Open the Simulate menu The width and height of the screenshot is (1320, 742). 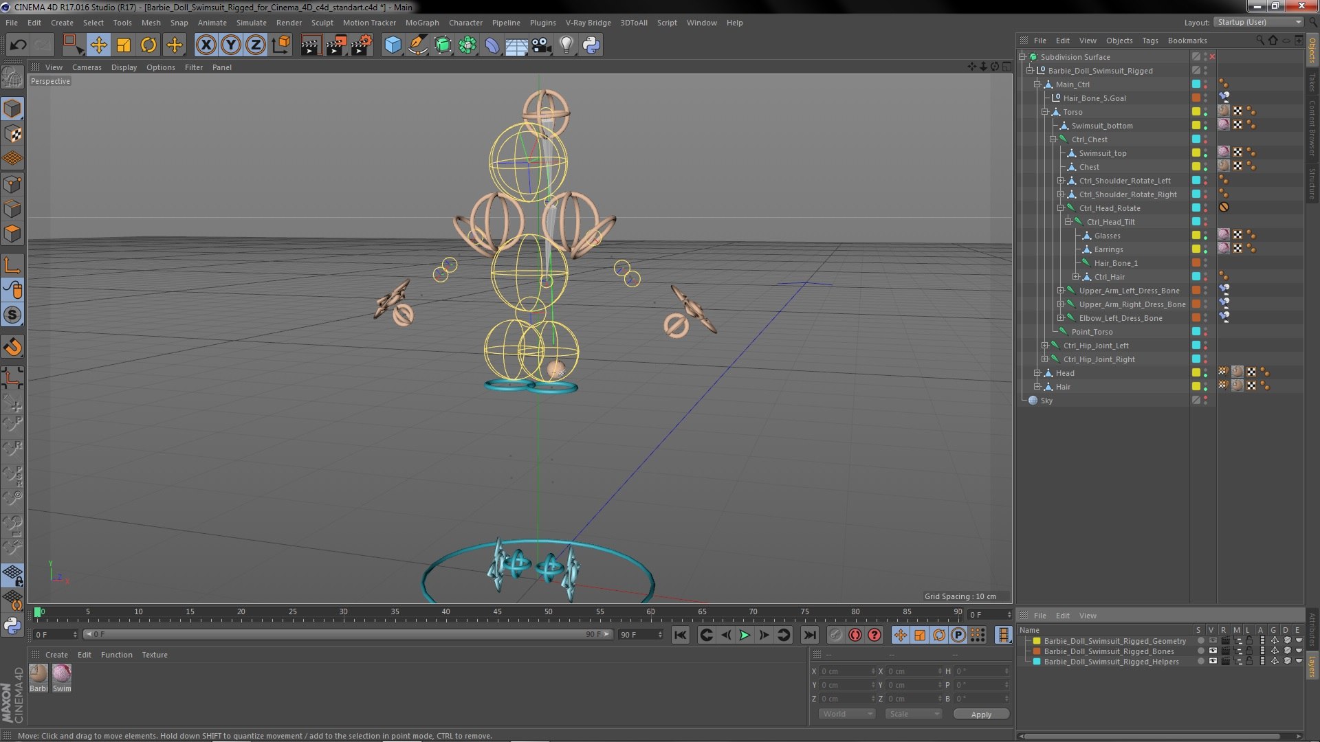click(x=251, y=23)
